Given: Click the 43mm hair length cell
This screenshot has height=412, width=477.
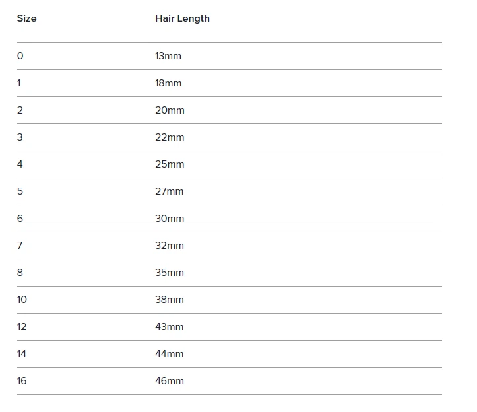Looking at the screenshot, I should click(170, 327).
